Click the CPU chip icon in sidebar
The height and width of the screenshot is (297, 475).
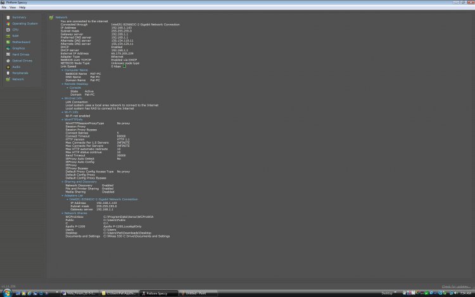8,30
